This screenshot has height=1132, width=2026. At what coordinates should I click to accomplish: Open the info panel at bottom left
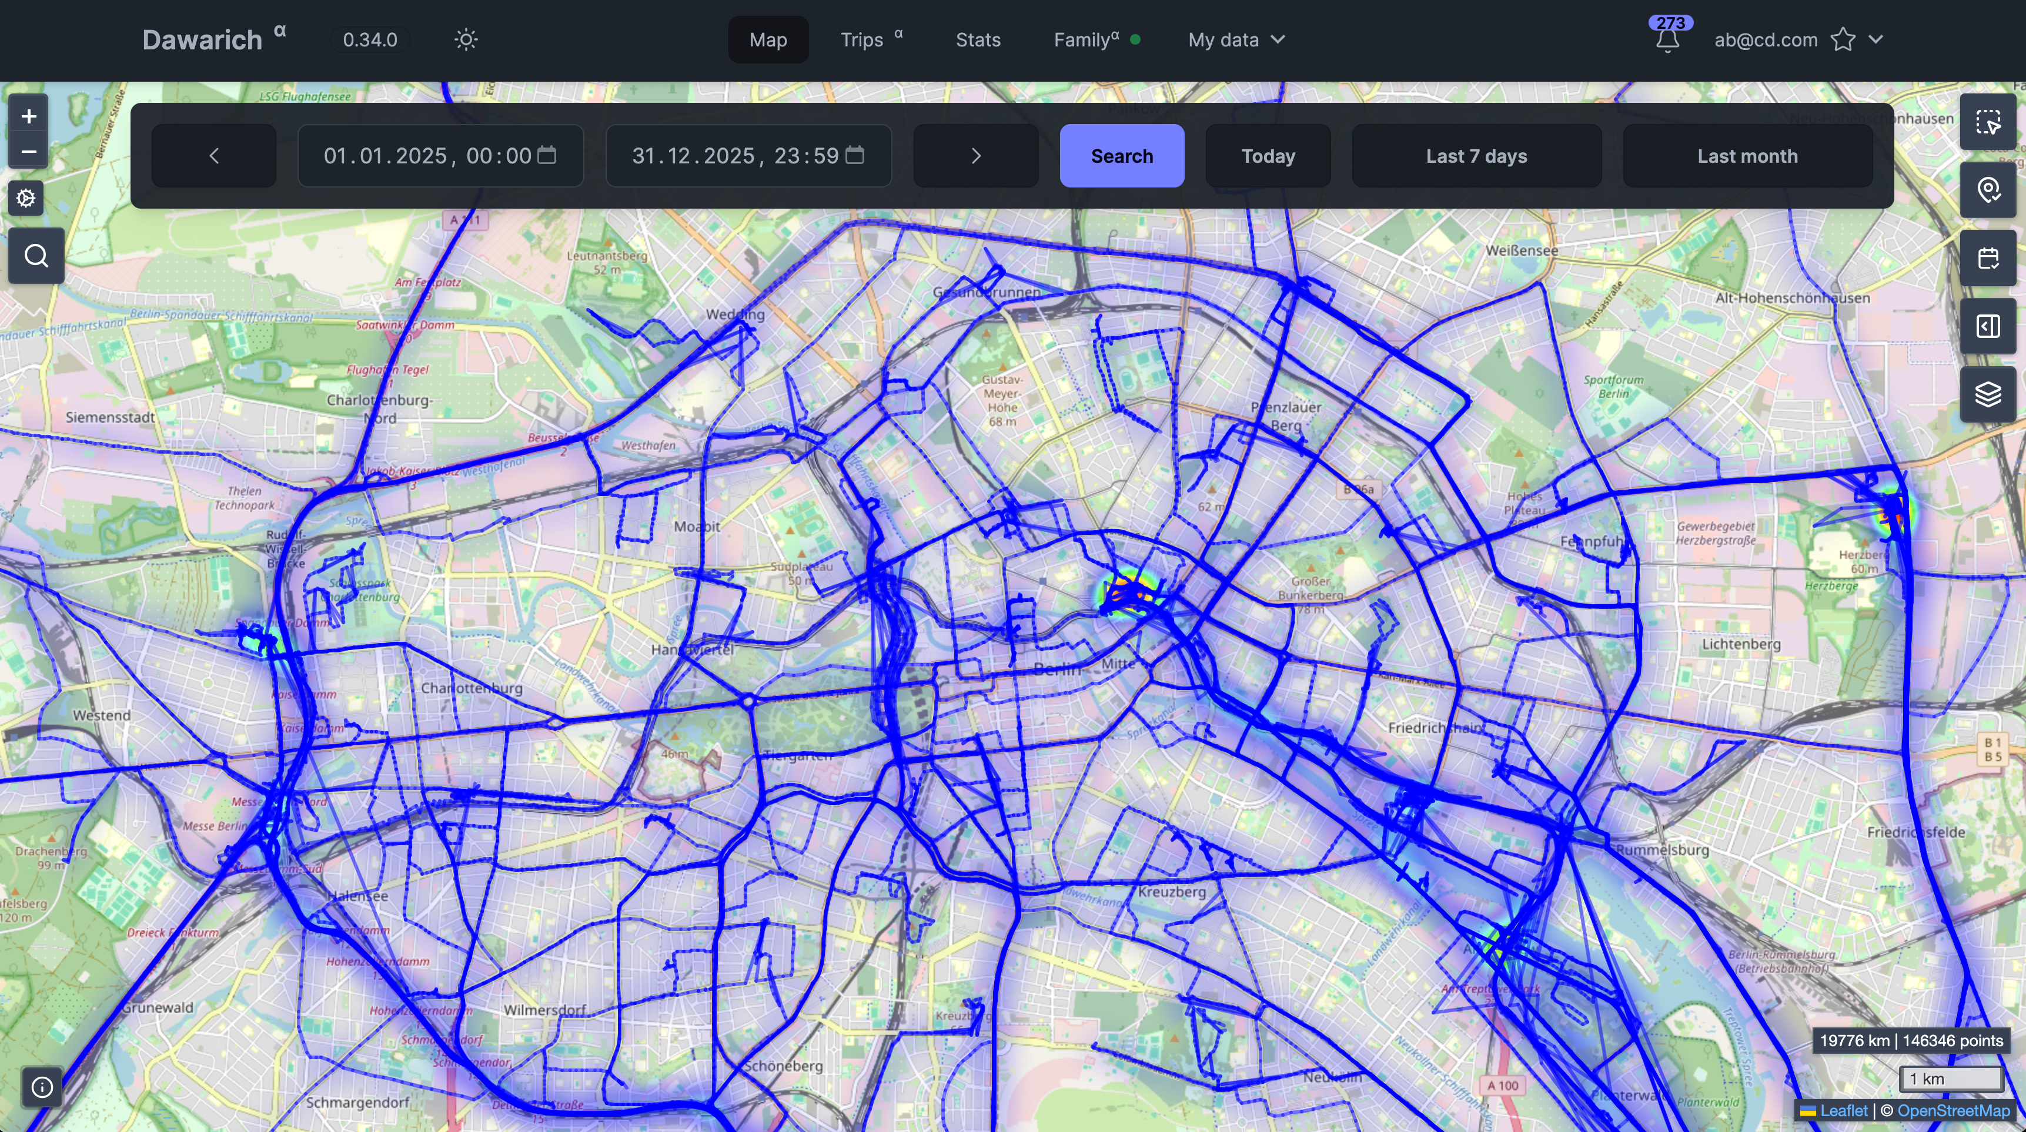point(42,1087)
